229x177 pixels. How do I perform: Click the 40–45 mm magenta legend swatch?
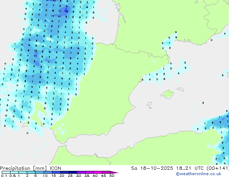pos(98,172)
